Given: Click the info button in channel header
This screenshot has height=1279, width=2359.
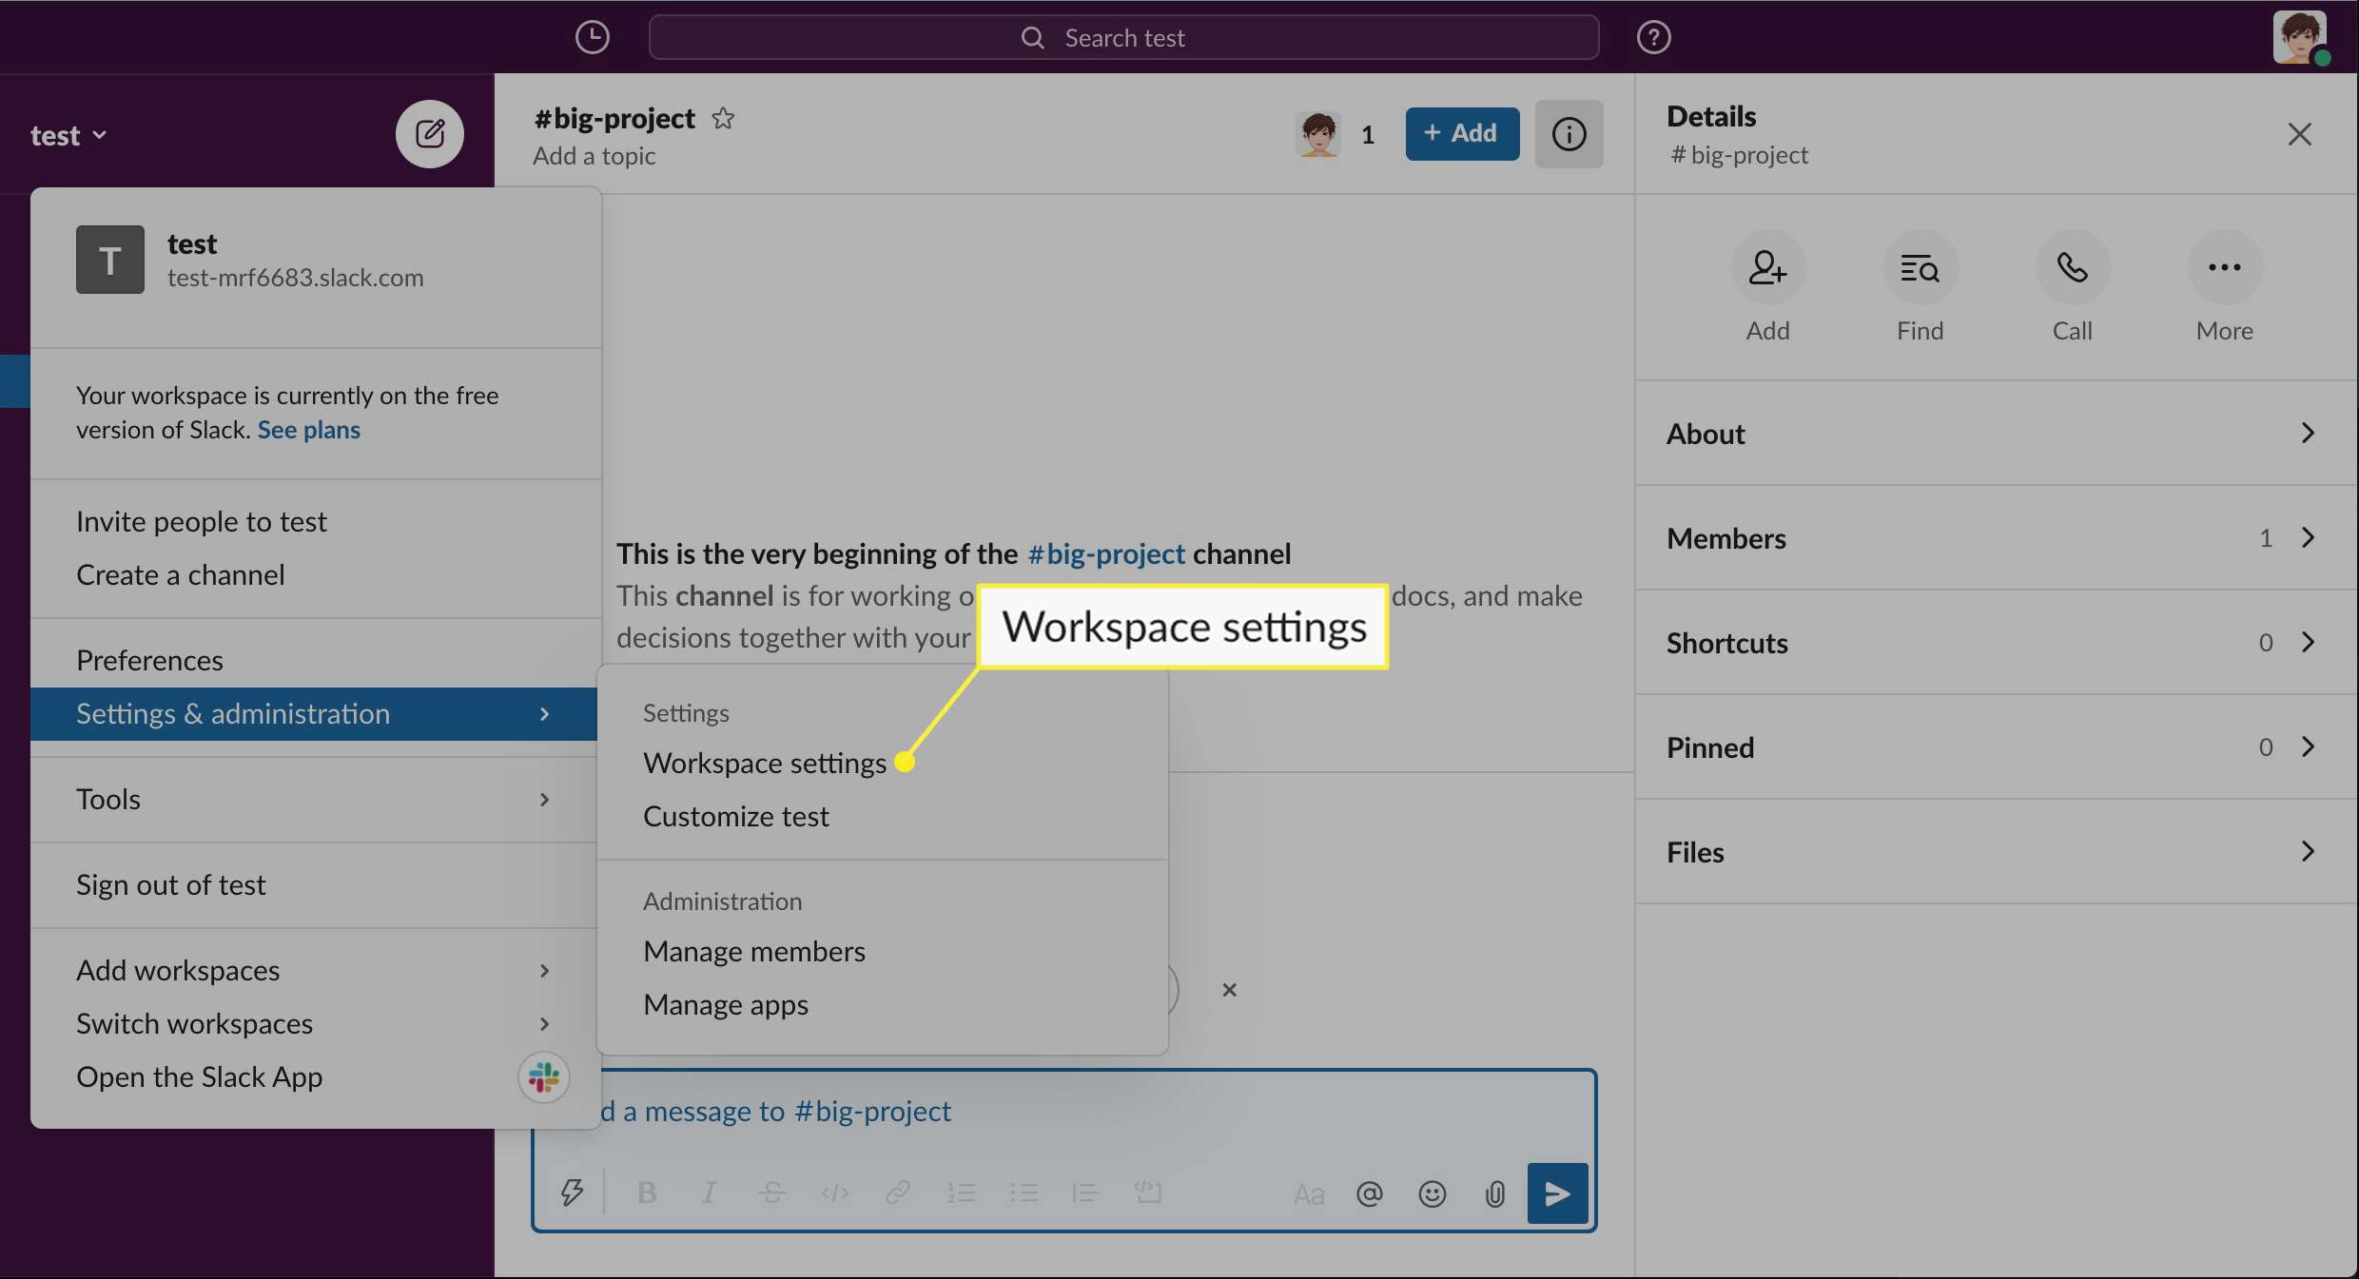Looking at the screenshot, I should pyautogui.click(x=1569, y=134).
